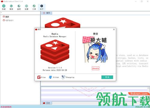150x108 pixels.
Task: Click the log panel scroll-up arrow
Action: pyautogui.click(x=148, y=88)
